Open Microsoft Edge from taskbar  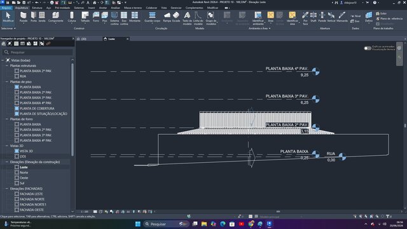click(x=223, y=224)
